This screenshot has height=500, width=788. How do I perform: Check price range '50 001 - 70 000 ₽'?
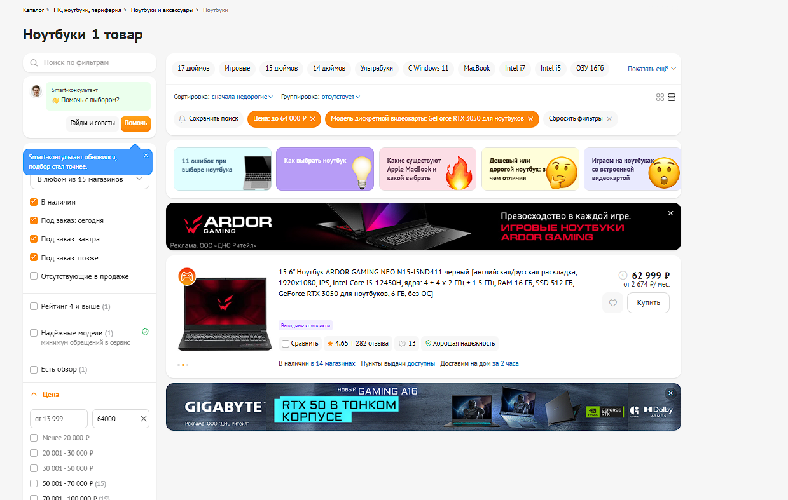click(x=34, y=483)
